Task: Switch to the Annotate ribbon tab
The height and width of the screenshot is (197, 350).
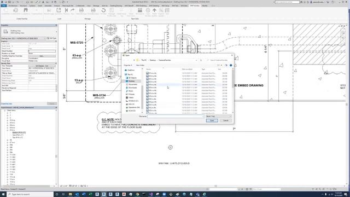Action: (48, 5)
